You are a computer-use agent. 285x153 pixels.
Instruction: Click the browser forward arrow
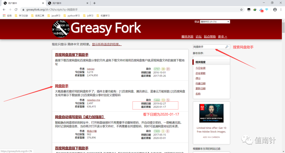pyautogui.click(x=10, y=10)
